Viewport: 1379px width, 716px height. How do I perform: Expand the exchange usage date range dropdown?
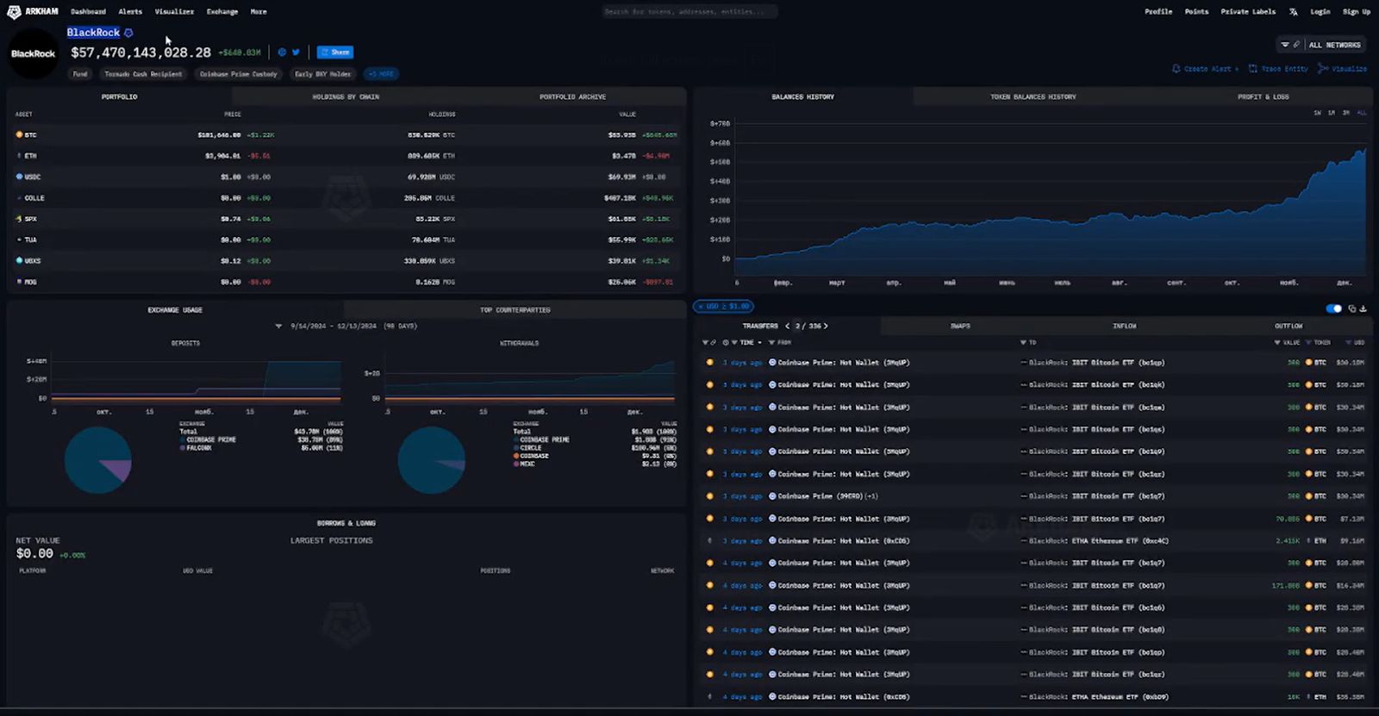[278, 327]
